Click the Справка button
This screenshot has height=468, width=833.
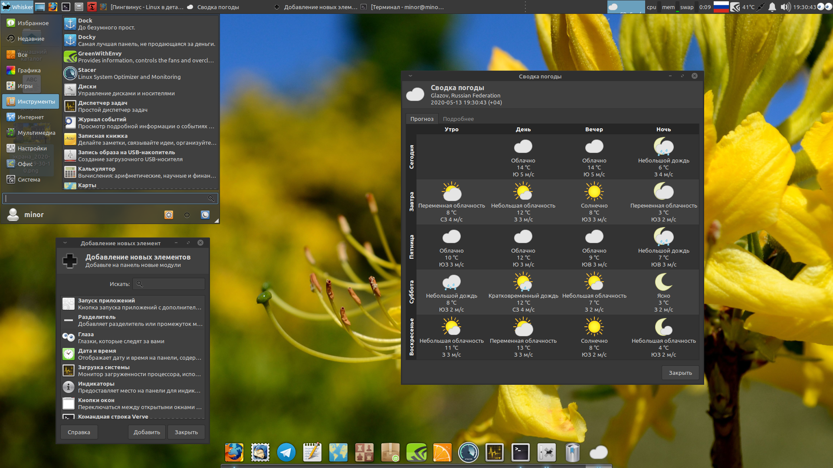click(x=79, y=432)
